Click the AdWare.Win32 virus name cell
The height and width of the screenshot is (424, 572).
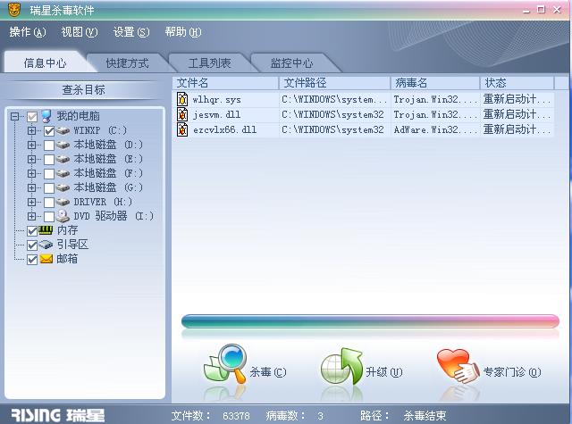point(435,129)
